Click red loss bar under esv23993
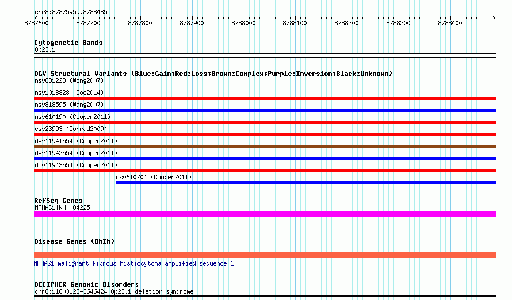Screen dimensions: 512x300 pos(265,134)
